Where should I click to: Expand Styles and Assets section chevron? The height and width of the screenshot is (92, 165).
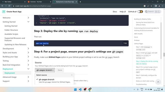(28, 53)
